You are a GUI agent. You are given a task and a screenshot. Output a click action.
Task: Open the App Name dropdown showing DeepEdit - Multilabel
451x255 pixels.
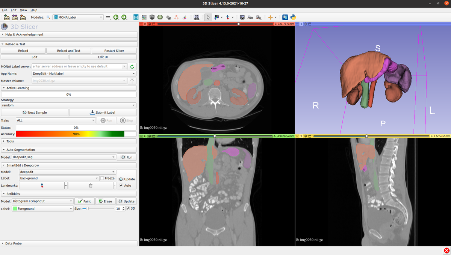coord(83,73)
